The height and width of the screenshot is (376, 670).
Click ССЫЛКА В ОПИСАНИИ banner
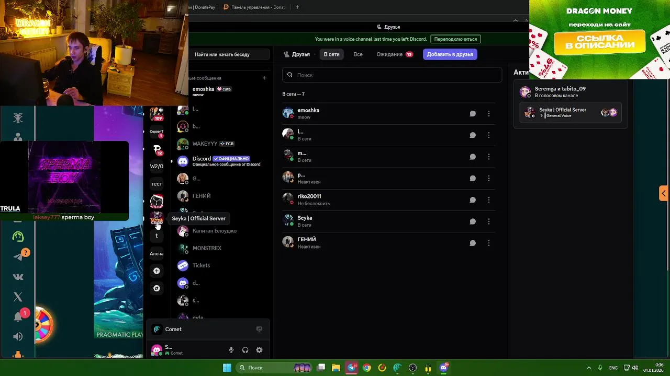tap(599, 42)
